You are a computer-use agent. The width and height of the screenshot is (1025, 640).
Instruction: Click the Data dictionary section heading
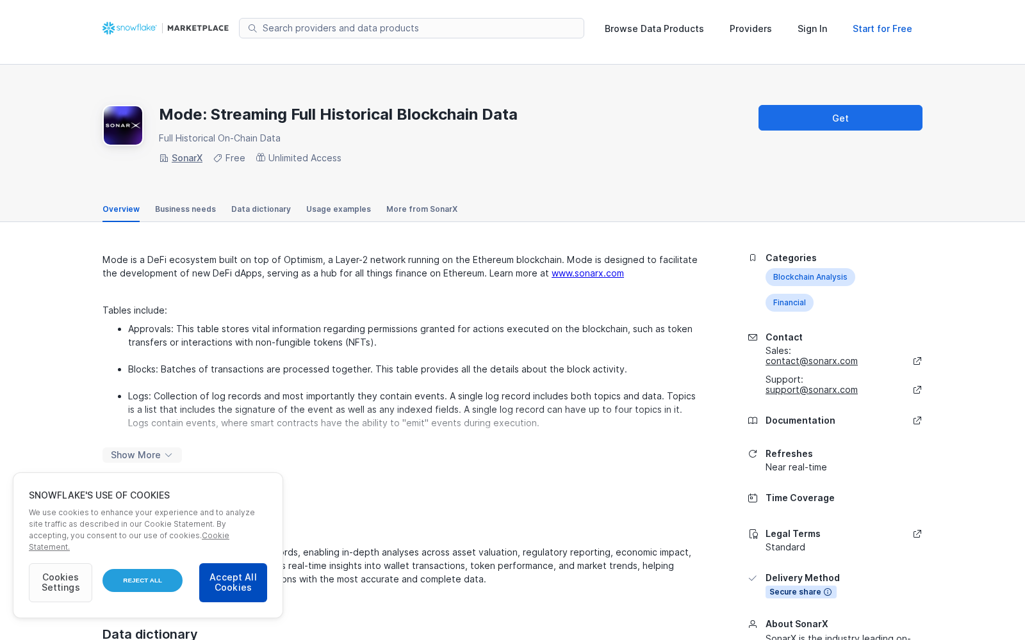pyautogui.click(x=150, y=634)
